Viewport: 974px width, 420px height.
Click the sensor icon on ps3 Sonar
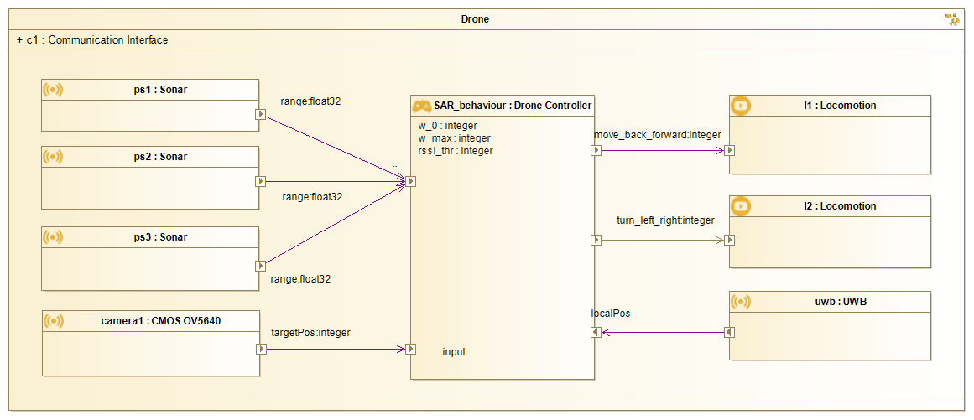(x=53, y=237)
